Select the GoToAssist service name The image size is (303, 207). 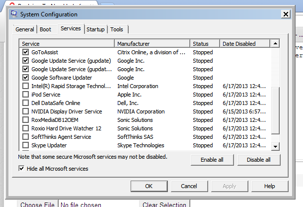(x=45, y=52)
